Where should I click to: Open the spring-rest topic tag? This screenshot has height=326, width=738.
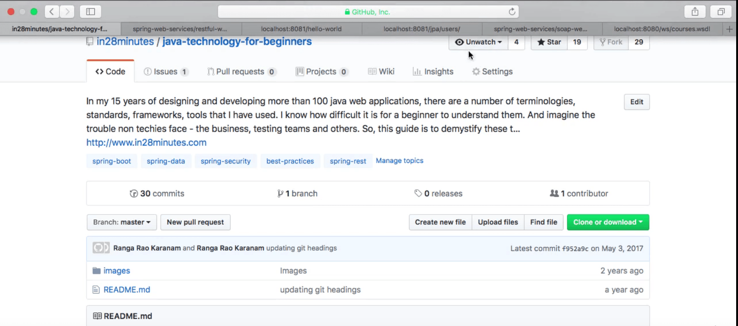coord(348,161)
